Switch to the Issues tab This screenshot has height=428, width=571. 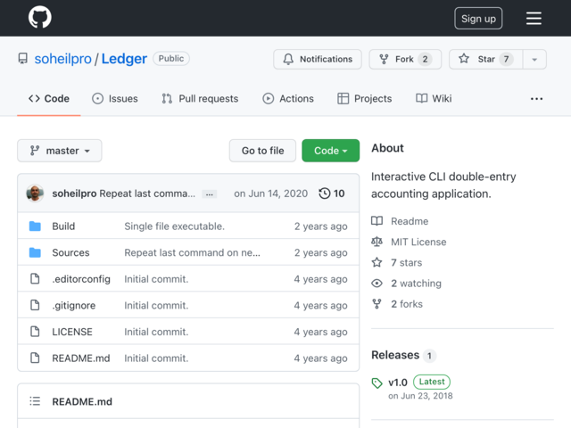tap(114, 98)
